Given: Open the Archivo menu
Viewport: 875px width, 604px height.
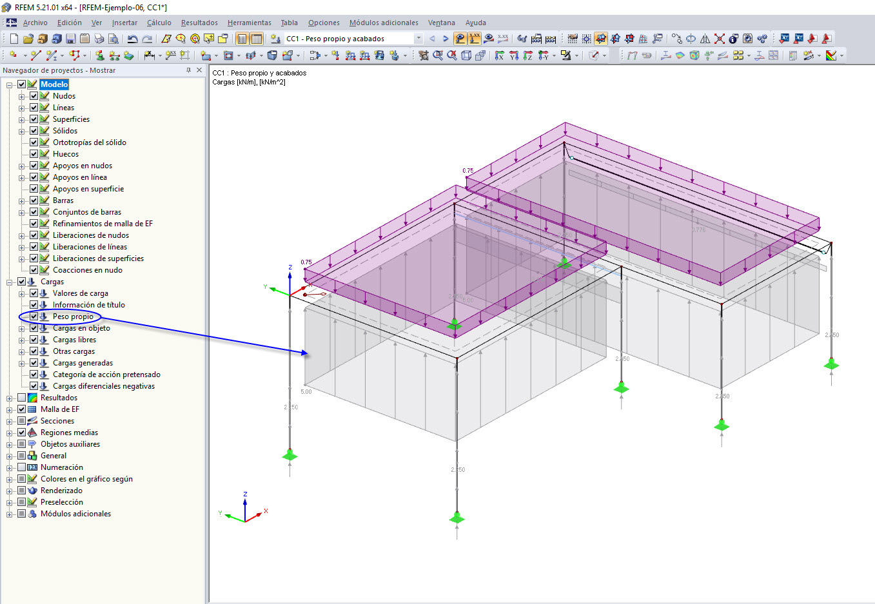Looking at the screenshot, I should click(x=35, y=23).
